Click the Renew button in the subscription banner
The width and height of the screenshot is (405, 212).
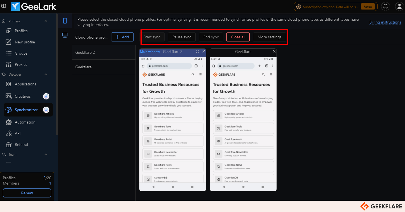368,6
